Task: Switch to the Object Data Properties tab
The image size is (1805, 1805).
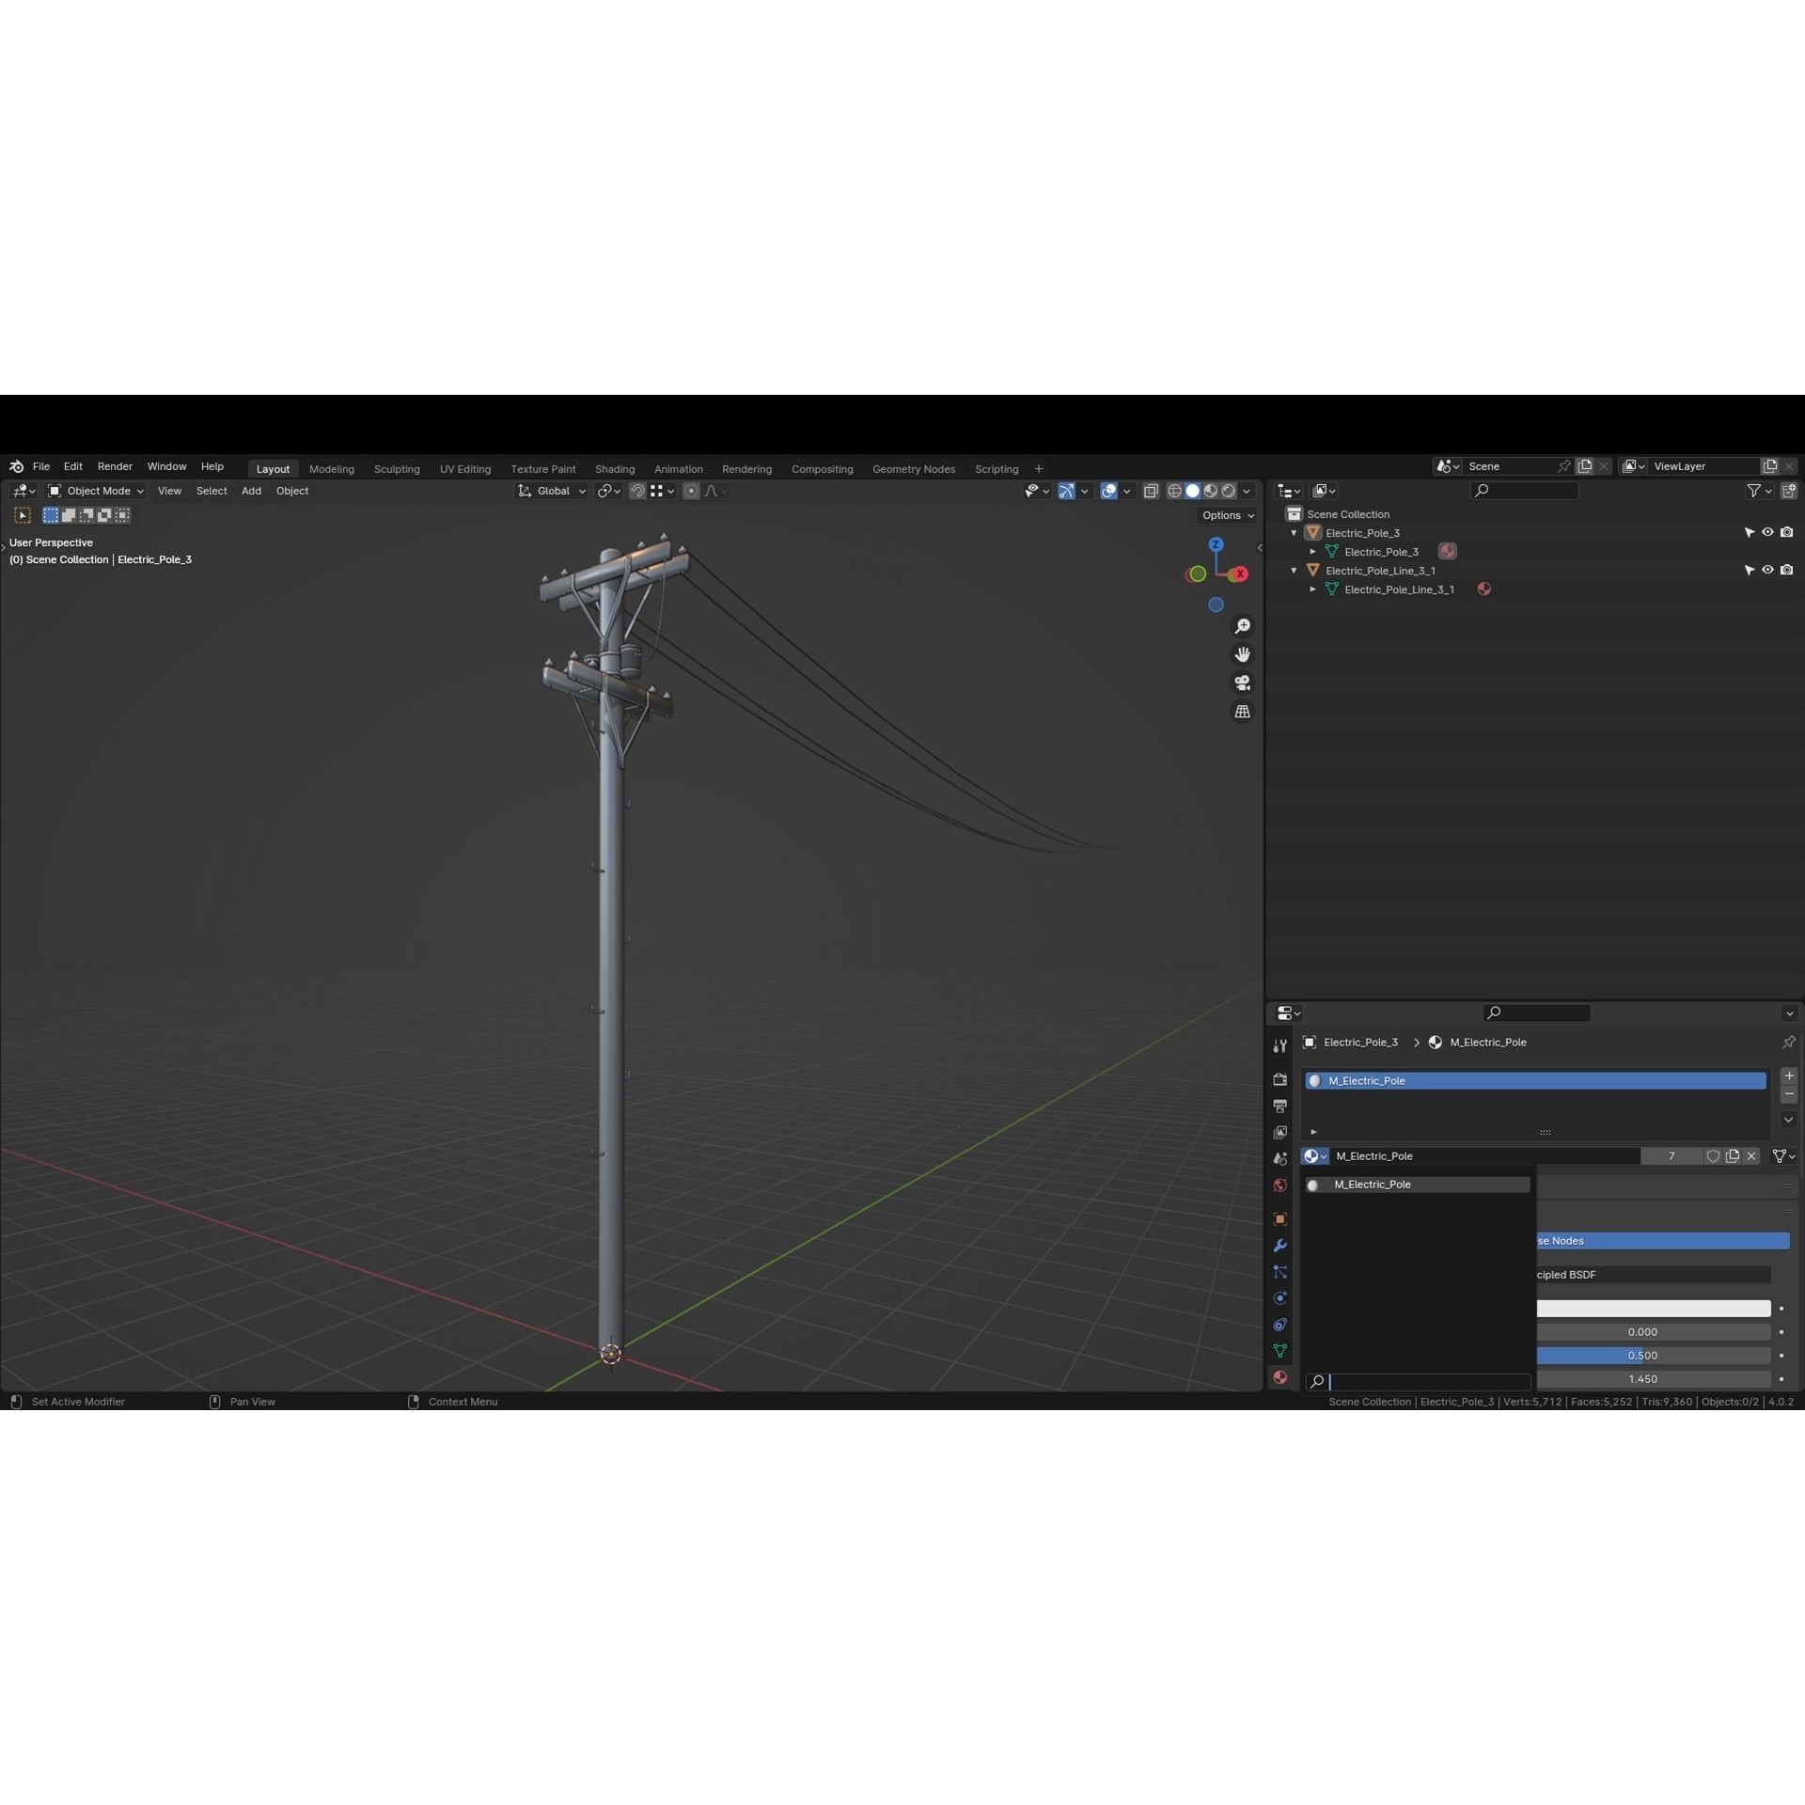Action: [x=1280, y=1351]
